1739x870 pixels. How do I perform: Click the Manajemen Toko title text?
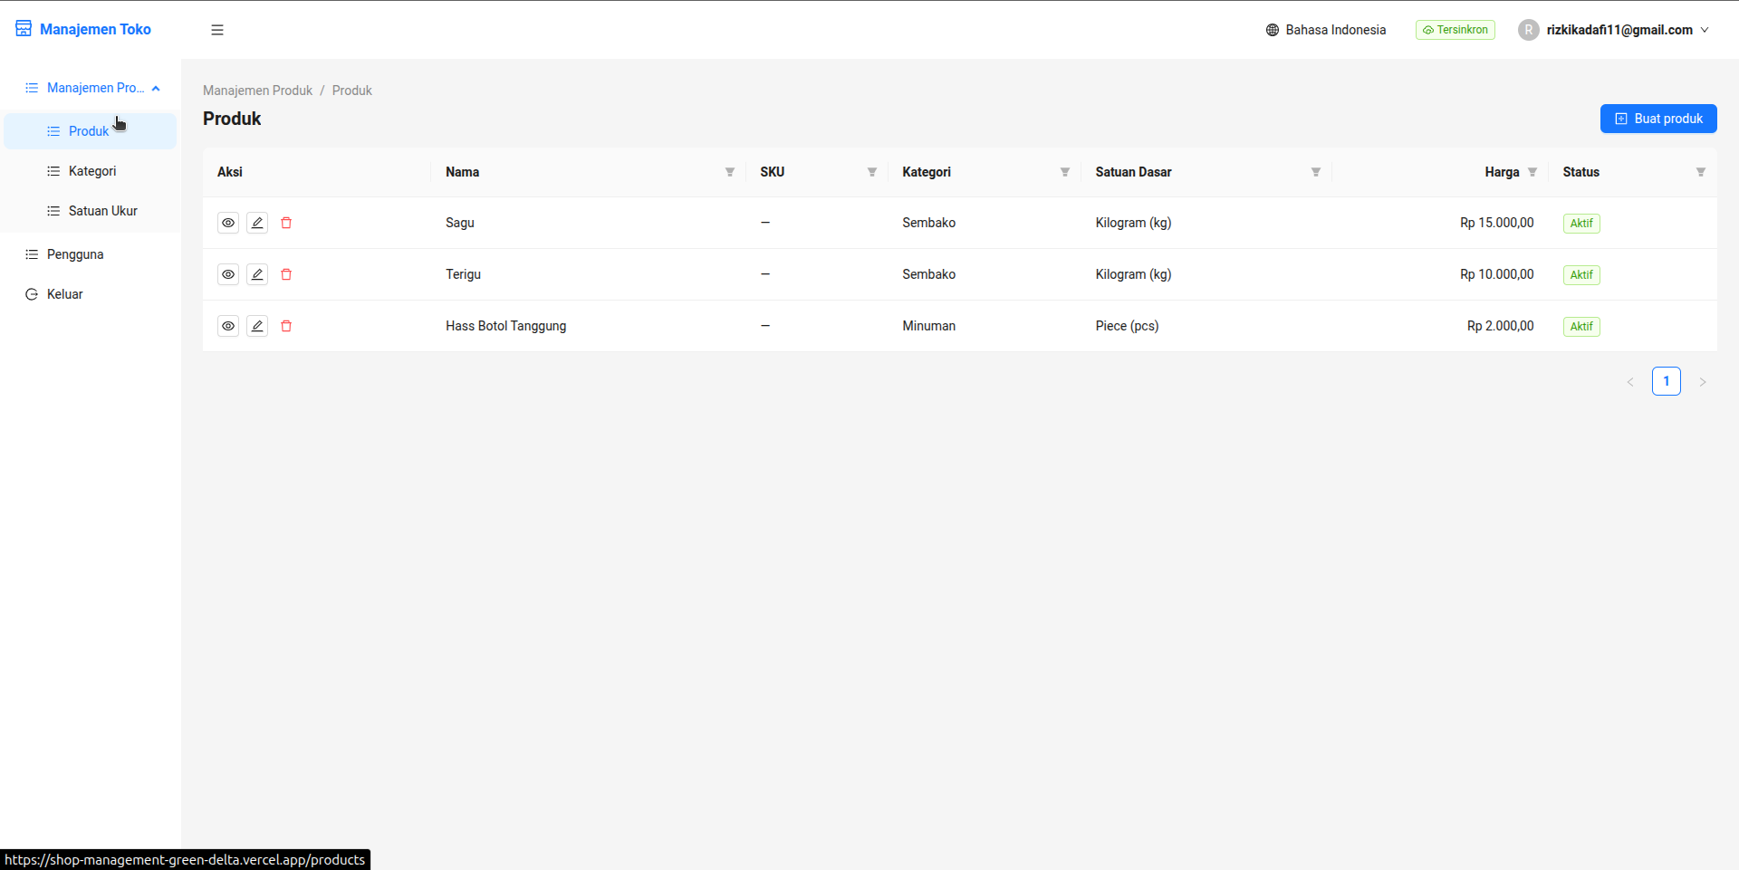pos(95,29)
